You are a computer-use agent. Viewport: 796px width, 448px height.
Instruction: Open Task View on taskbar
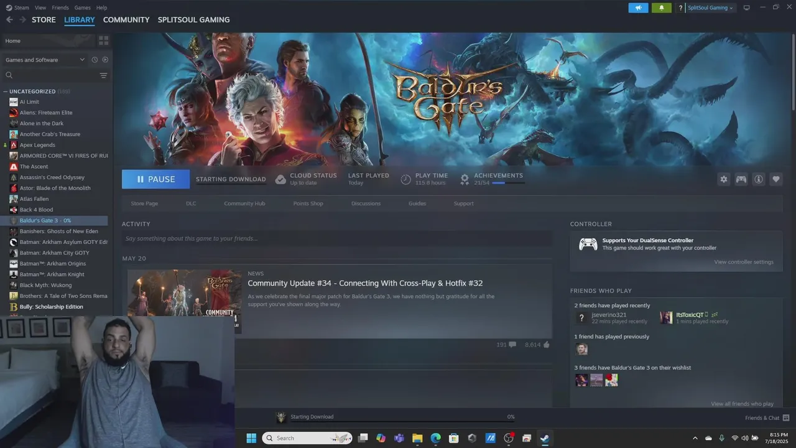point(363,438)
